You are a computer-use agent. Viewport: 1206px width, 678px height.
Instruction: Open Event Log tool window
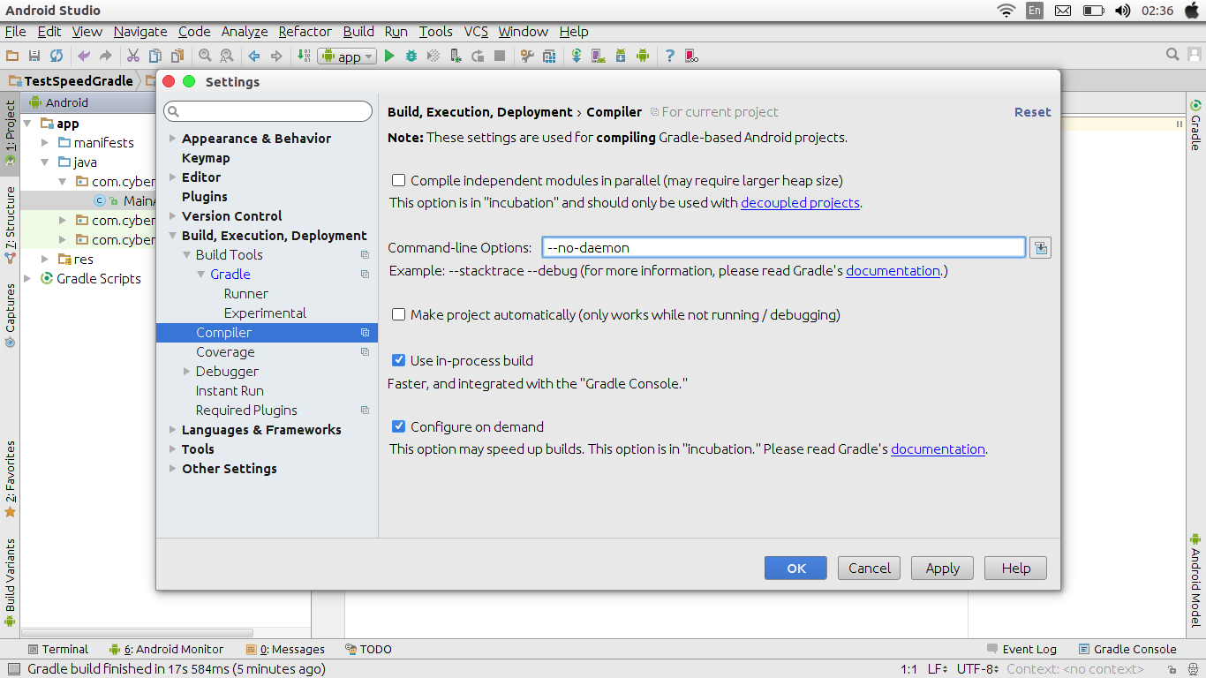click(x=1021, y=649)
